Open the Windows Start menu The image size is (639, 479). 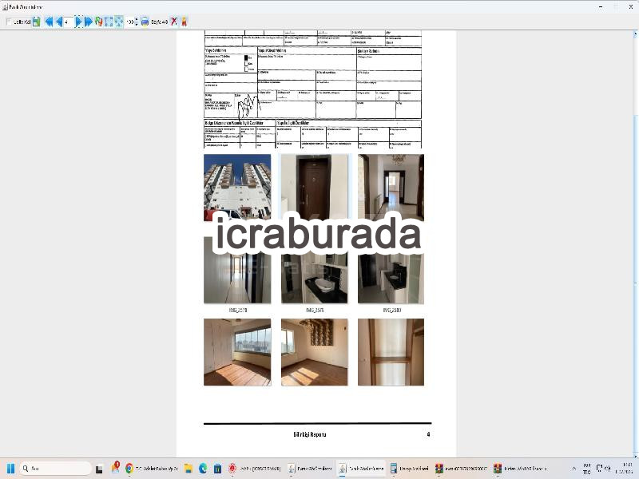coord(10,469)
